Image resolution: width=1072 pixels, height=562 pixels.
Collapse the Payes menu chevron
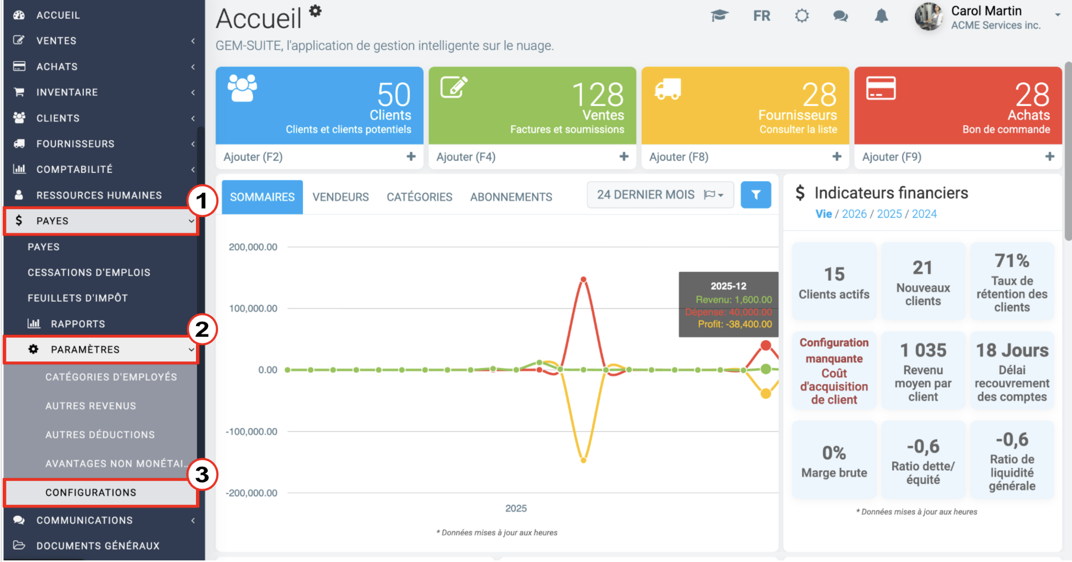191,221
